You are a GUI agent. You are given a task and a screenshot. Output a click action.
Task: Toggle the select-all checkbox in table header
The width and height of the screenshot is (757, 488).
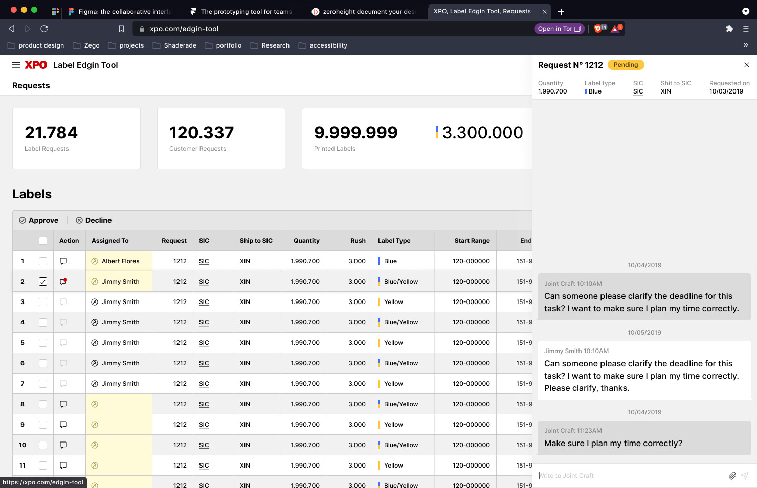[x=43, y=241]
